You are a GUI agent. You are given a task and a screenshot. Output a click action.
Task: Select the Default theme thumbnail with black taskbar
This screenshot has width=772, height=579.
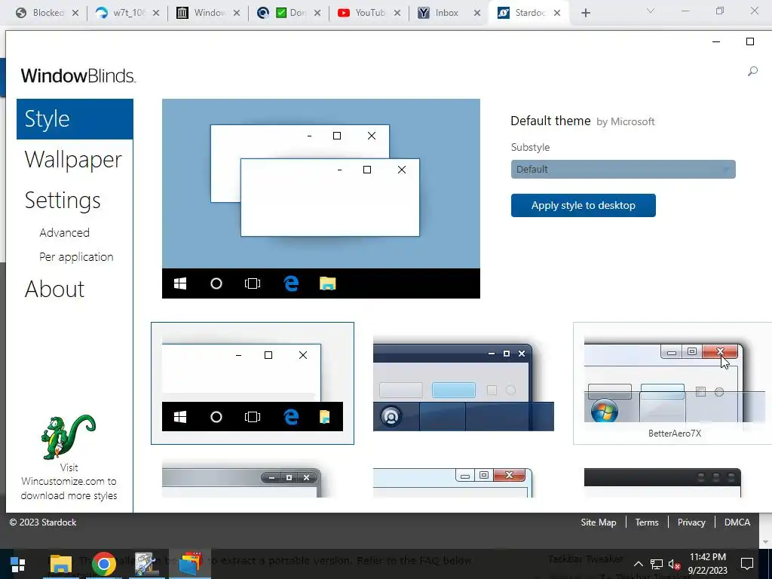tap(252, 384)
